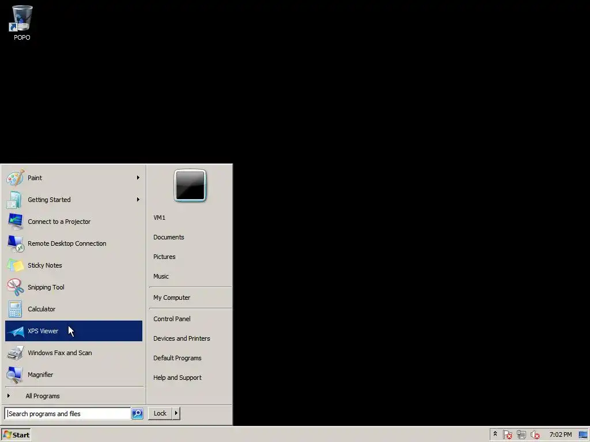Screen dimensions: 590x442
Task: Click the user account picture
Action: [190, 185]
